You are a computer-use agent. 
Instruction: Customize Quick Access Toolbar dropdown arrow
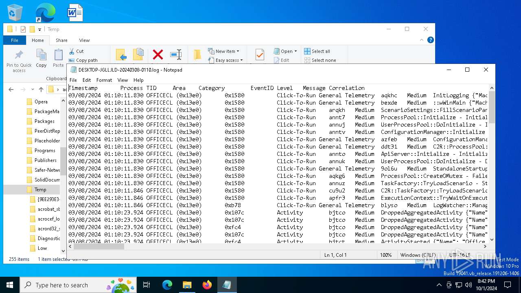tap(40, 29)
